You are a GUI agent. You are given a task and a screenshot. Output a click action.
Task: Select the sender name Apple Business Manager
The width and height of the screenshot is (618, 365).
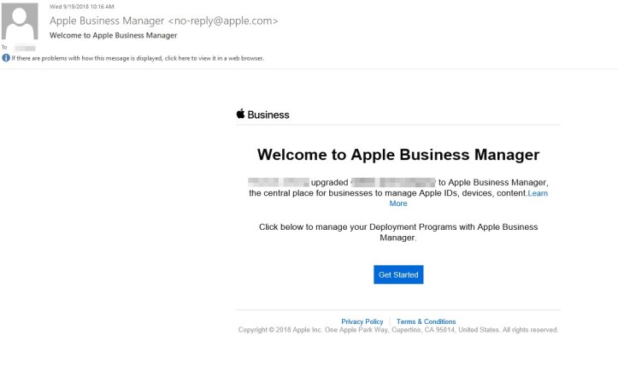click(106, 21)
